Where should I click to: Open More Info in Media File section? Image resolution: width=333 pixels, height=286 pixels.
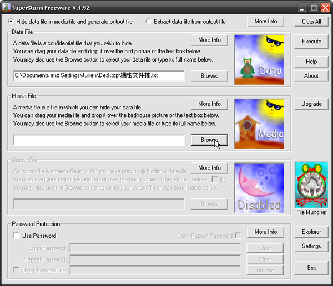click(x=209, y=104)
